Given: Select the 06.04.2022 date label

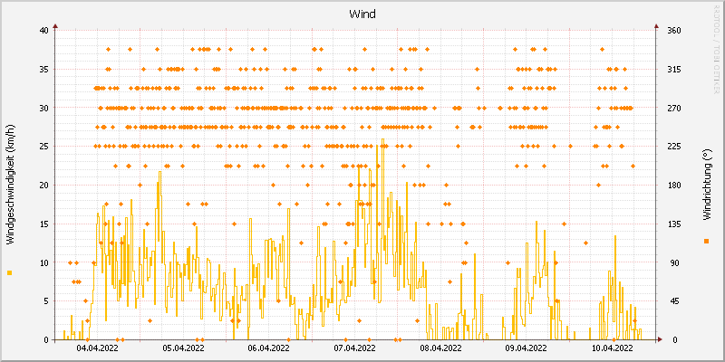Looking at the screenshot, I should click(269, 348).
